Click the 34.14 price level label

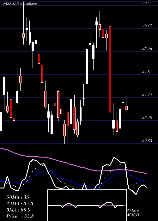coord(147,95)
